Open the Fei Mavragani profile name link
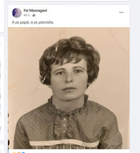 35,10
